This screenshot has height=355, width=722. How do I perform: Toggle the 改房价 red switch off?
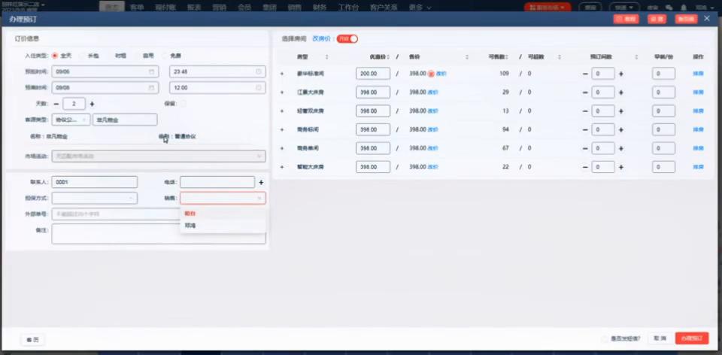coord(347,38)
